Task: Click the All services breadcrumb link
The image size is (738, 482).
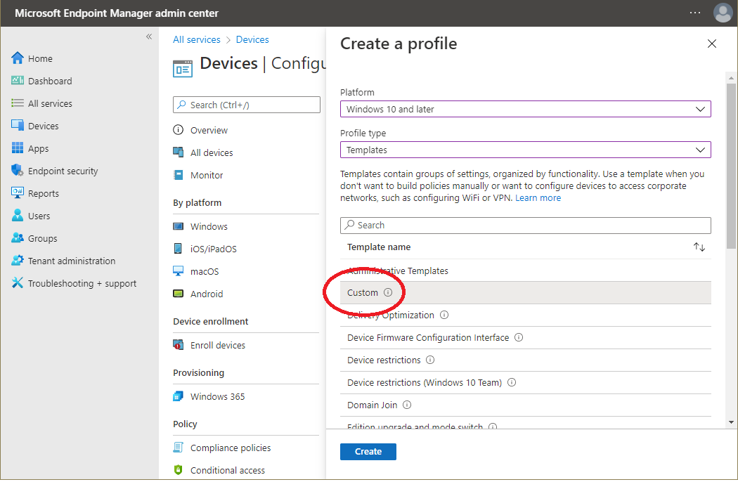Action: coord(197,39)
